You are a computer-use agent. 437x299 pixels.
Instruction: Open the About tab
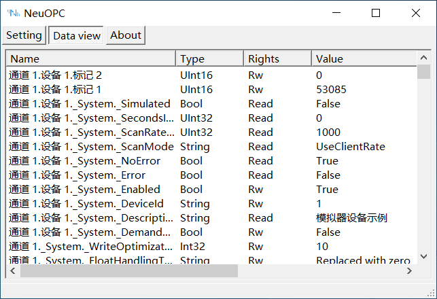click(x=126, y=35)
